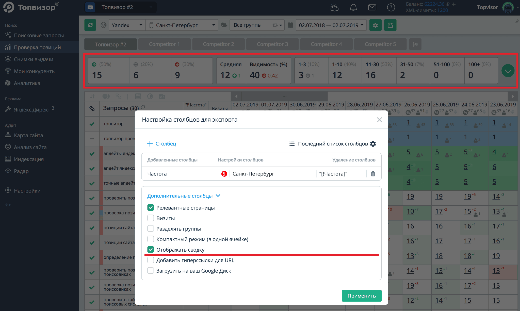The image size is (520, 311).
Task: Close the export columns dialog
Action: (x=379, y=120)
